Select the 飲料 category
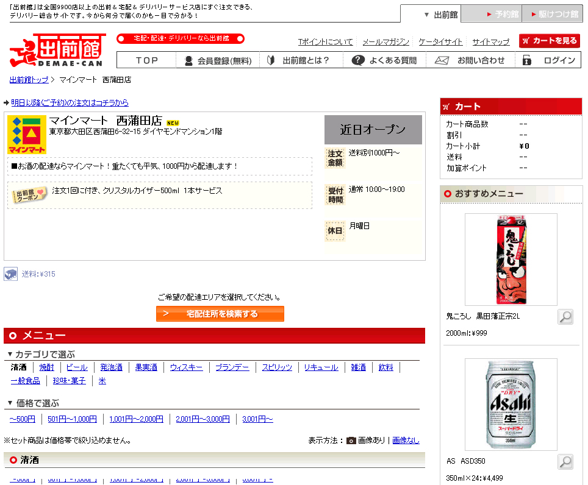The image size is (588, 485). 386,367
